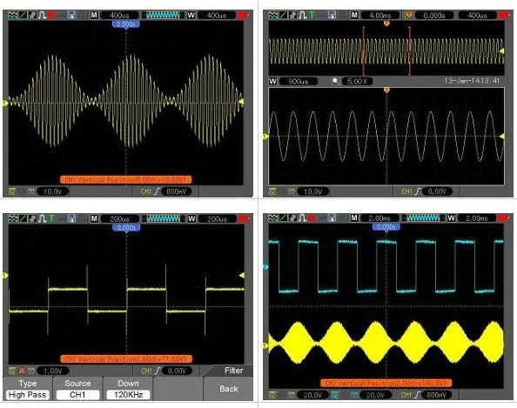This screenshot has height=408, width=517.
Task: Open the Type High Pass filter option
Action: [27, 389]
